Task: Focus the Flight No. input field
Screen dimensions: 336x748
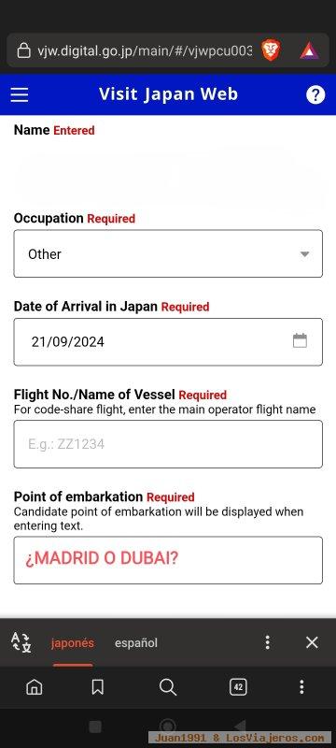Action: pos(168,444)
